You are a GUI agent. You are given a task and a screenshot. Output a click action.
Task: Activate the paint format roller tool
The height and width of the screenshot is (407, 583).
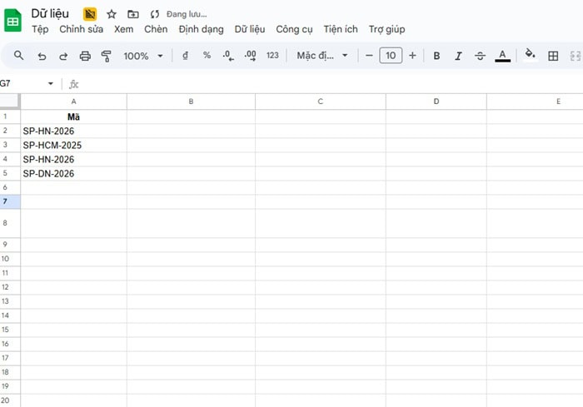coord(106,56)
